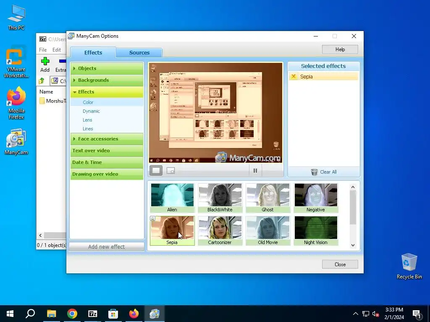Pause the video preview

pyautogui.click(x=255, y=171)
